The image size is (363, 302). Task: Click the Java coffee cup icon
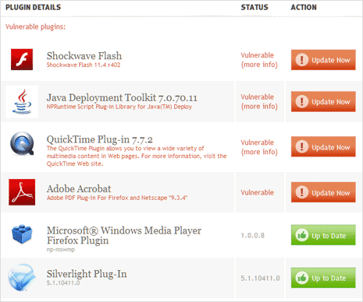[x=22, y=101]
